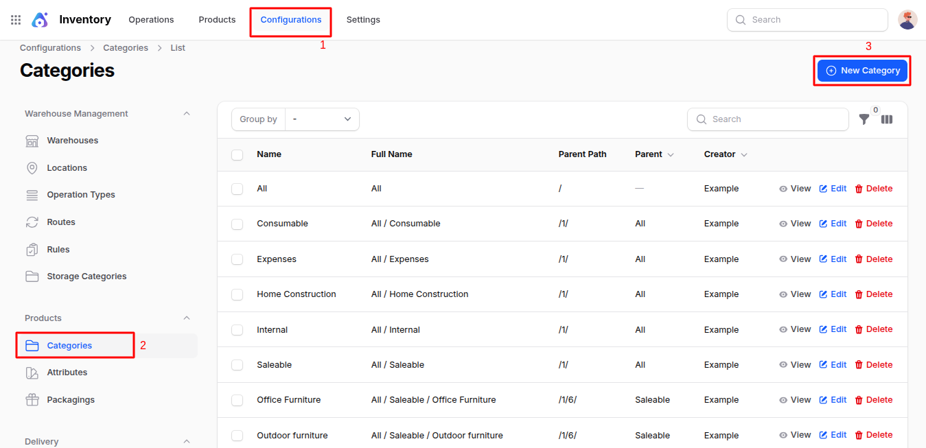Select the Attributes icon
The image size is (926, 448).
pyautogui.click(x=32, y=372)
